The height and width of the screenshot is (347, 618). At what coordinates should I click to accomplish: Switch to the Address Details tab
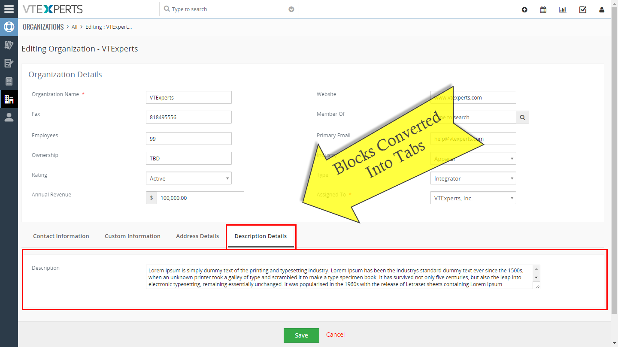coord(197,236)
